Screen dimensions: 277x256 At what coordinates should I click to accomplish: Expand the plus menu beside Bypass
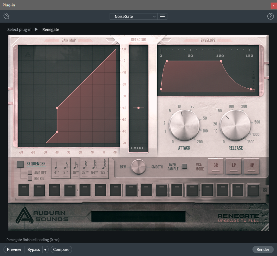45,250
